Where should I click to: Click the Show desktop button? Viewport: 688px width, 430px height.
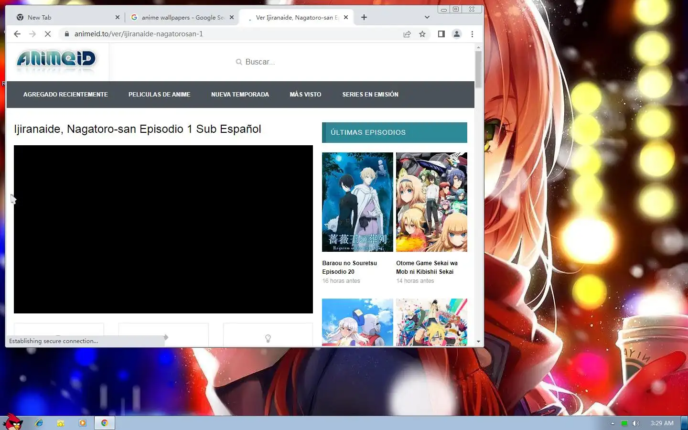point(685,423)
